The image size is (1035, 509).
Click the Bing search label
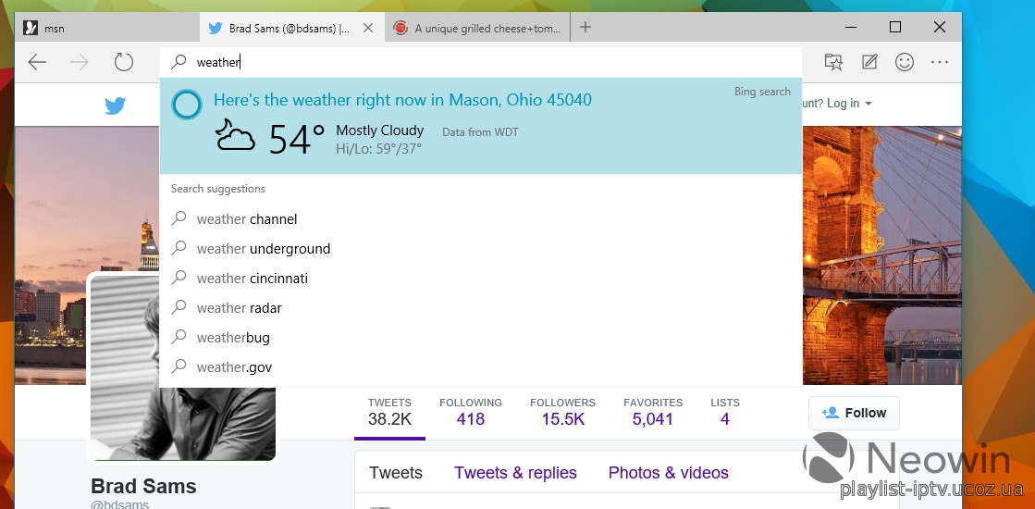click(x=762, y=92)
